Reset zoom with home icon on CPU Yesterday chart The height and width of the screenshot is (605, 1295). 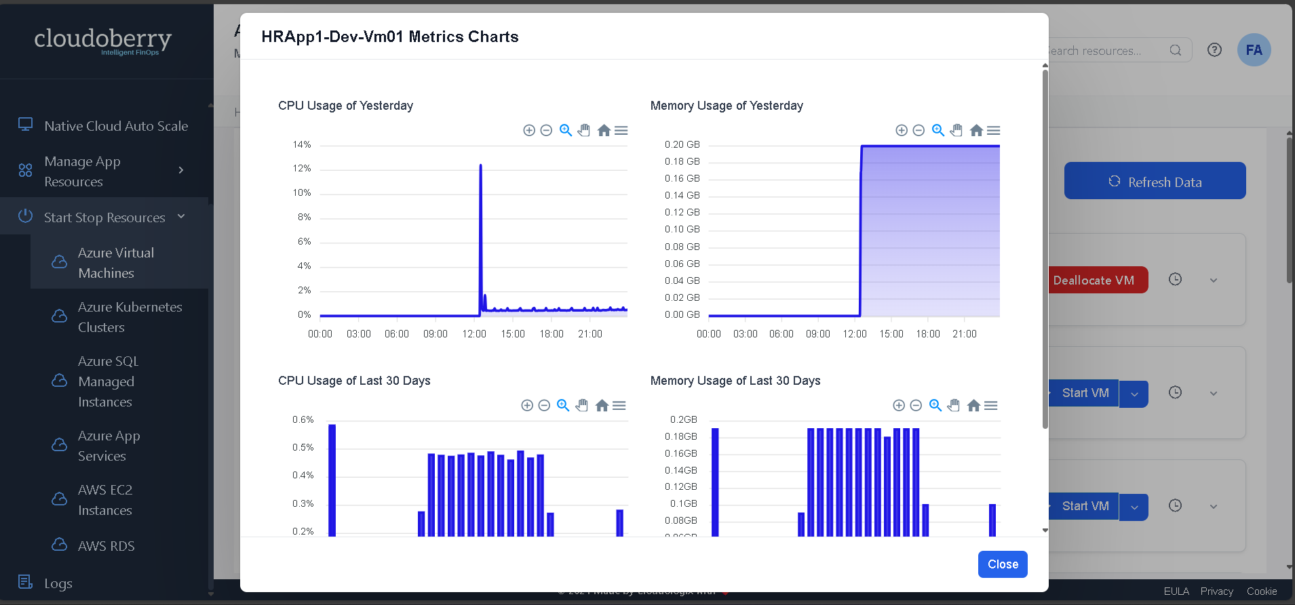pos(604,130)
